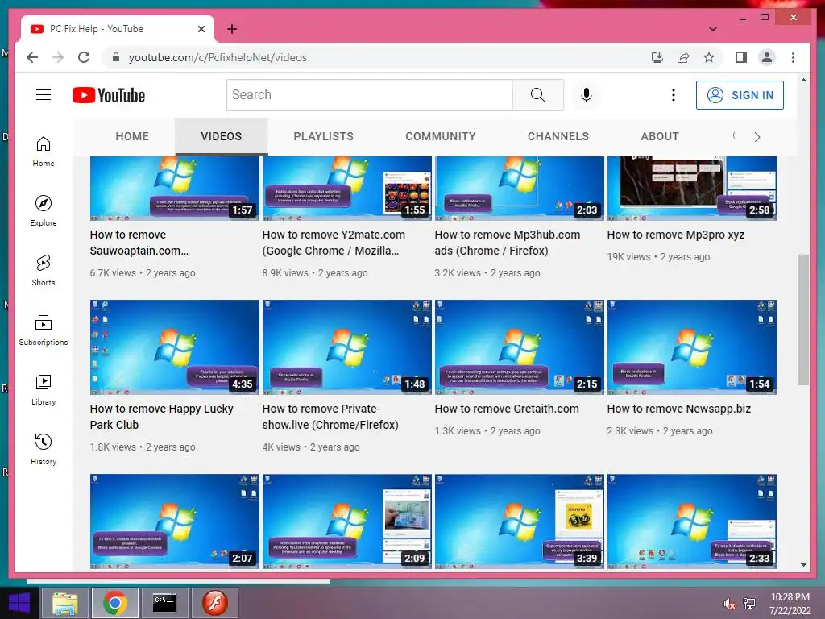Click thumbnail with 2:09 duration
This screenshot has height=619, width=825.
346,521
